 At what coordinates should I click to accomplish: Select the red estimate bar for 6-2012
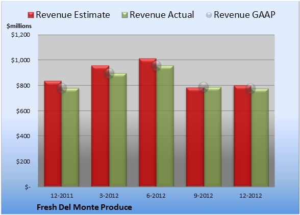click(x=147, y=122)
